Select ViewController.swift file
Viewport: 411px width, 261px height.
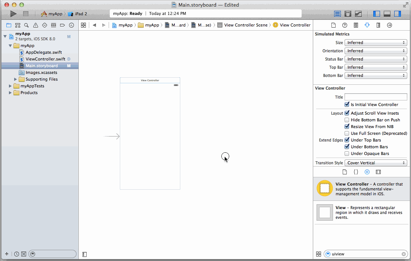point(45,59)
